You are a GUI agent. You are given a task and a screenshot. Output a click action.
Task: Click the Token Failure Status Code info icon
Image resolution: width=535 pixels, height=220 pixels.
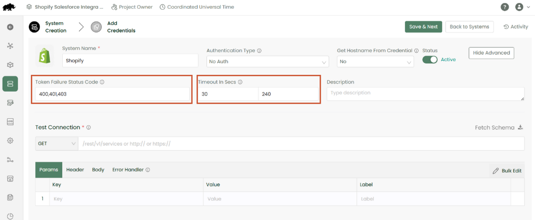tap(102, 82)
